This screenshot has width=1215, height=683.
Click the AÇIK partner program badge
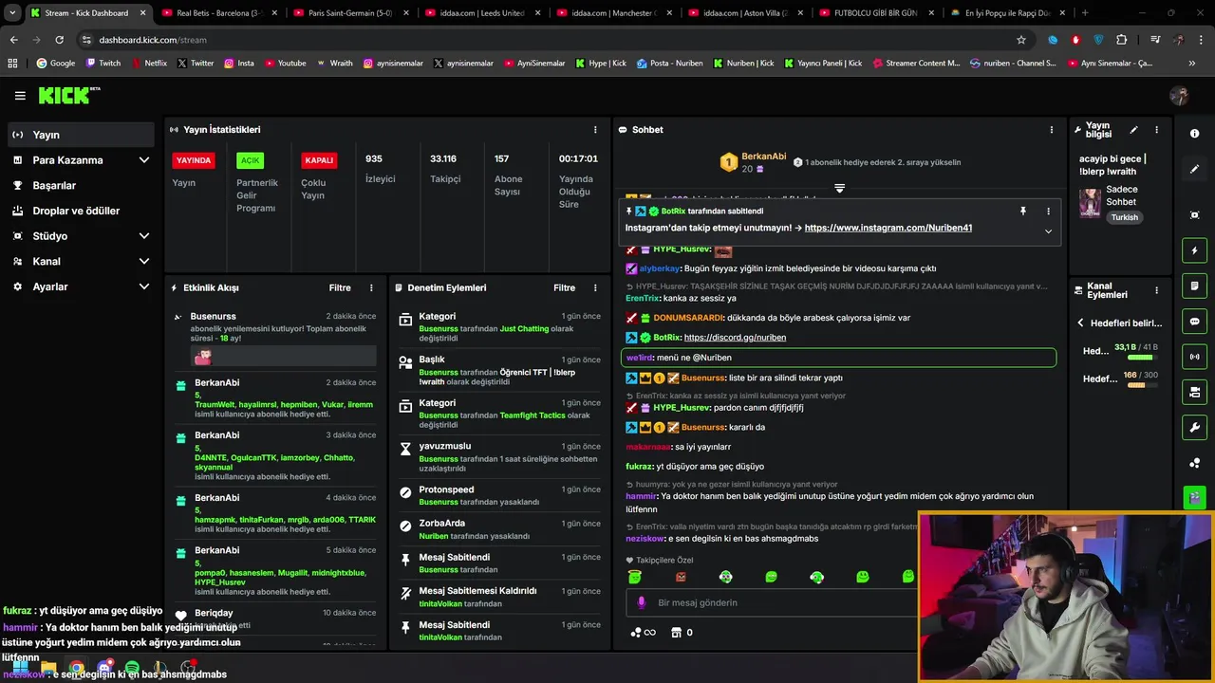[x=251, y=160]
